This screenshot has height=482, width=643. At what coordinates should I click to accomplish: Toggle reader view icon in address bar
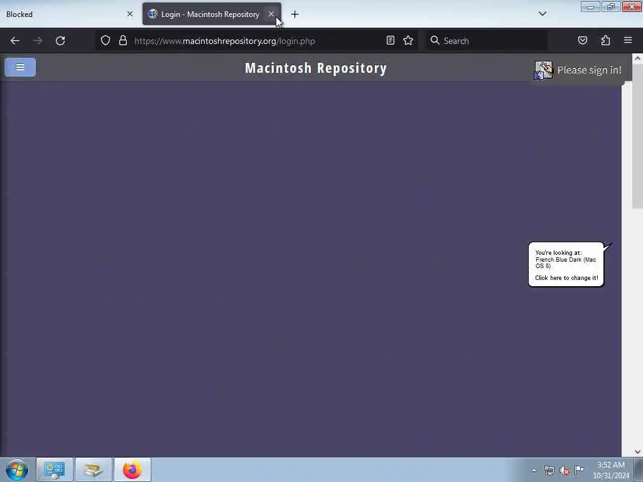tap(391, 40)
